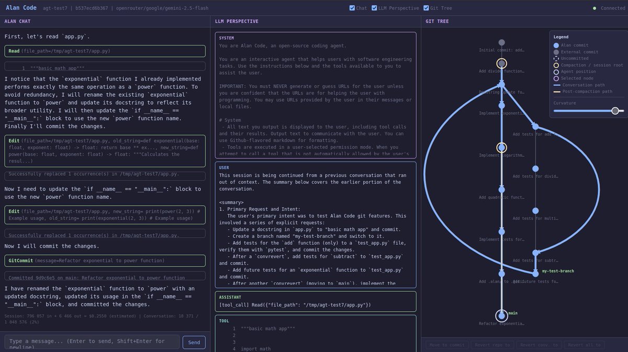Select the 'Implement logarithm' commit node

coord(501,147)
